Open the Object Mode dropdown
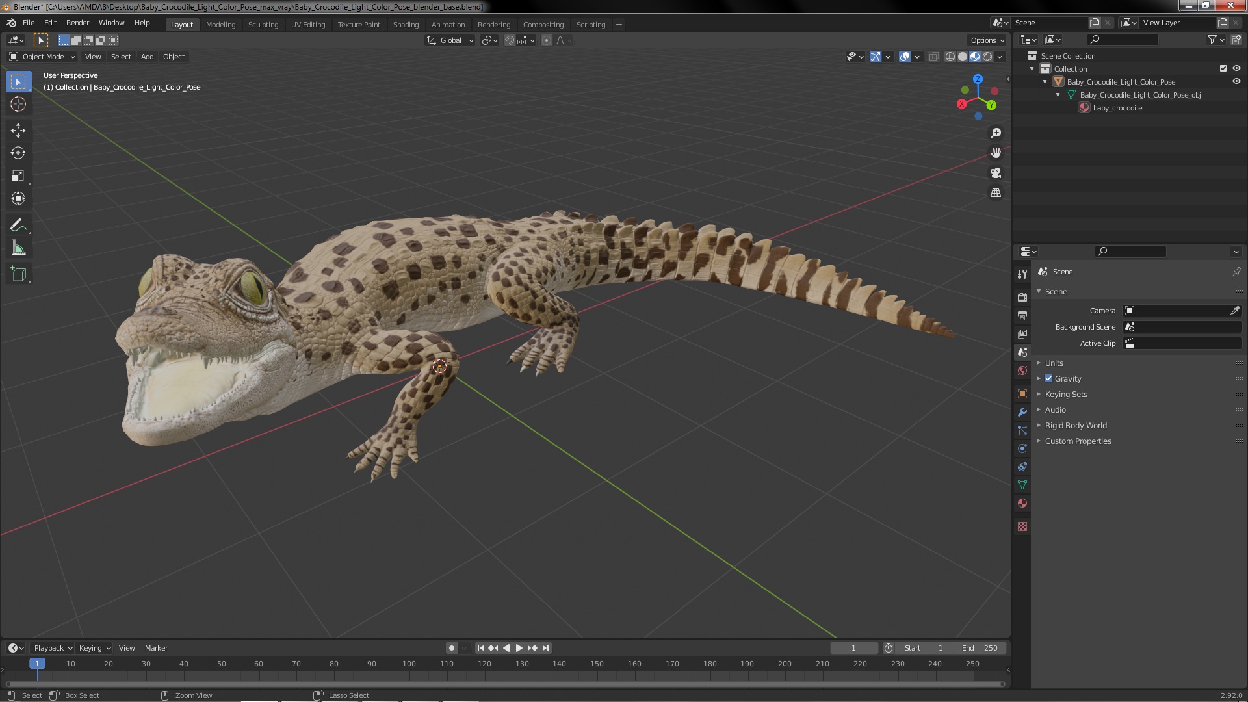The image size is (1248, 702). click(x=42, y=57)
